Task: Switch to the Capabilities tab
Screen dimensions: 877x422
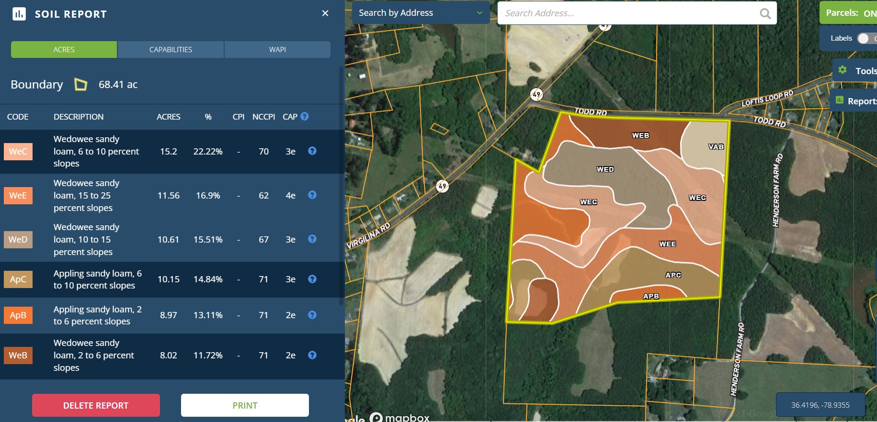Action: [x=171, y=50]
